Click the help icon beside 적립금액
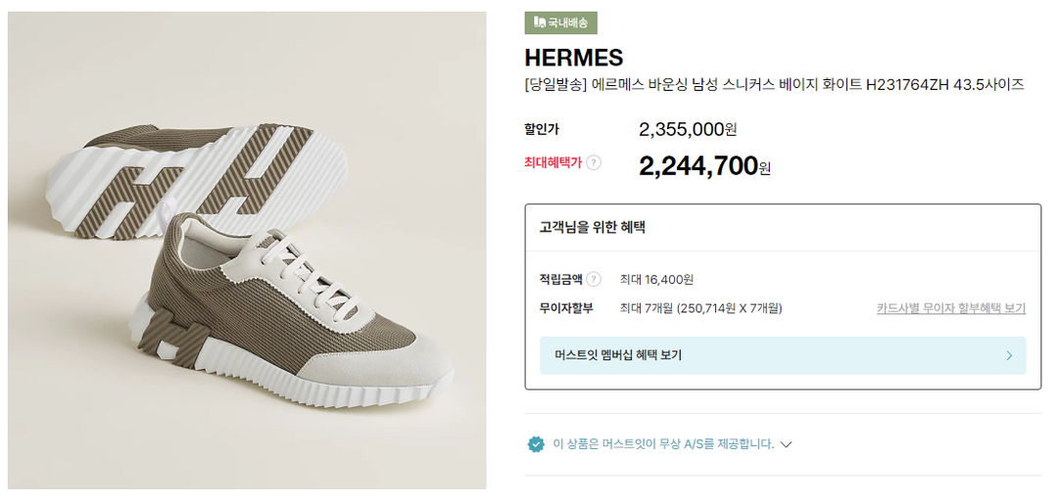Screen dimensions: 1058x497 [594, 280]
